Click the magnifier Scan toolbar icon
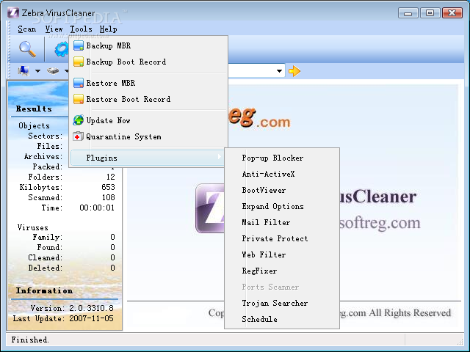 [28, 49]
